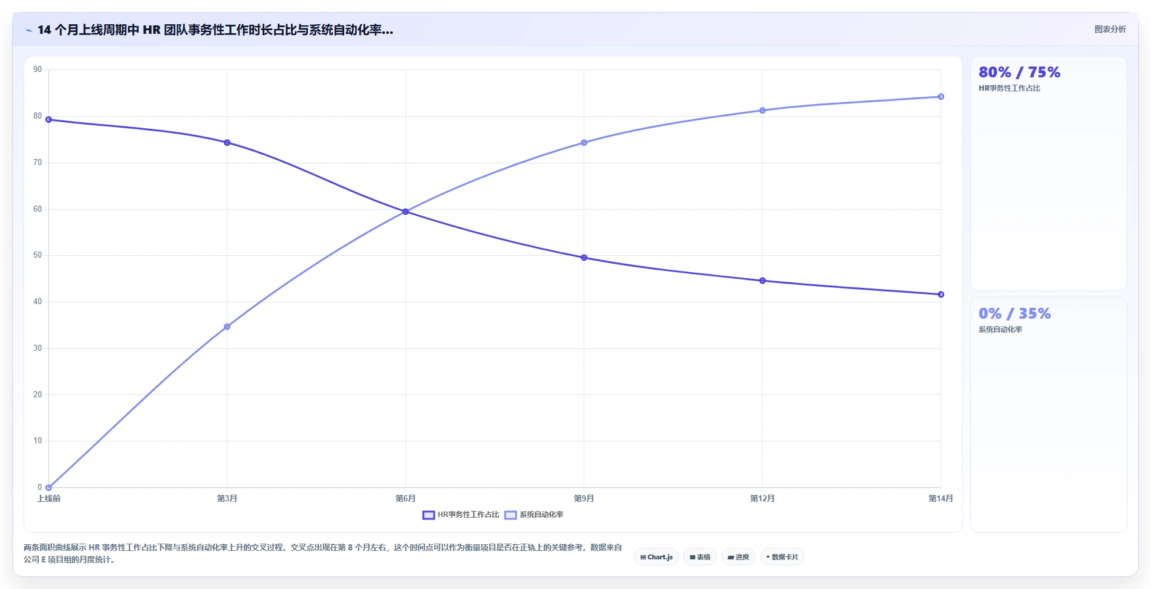Click the 10 y-axis tick label
The height and width of the screenshot is (589, 1151).
click(37, 441)
